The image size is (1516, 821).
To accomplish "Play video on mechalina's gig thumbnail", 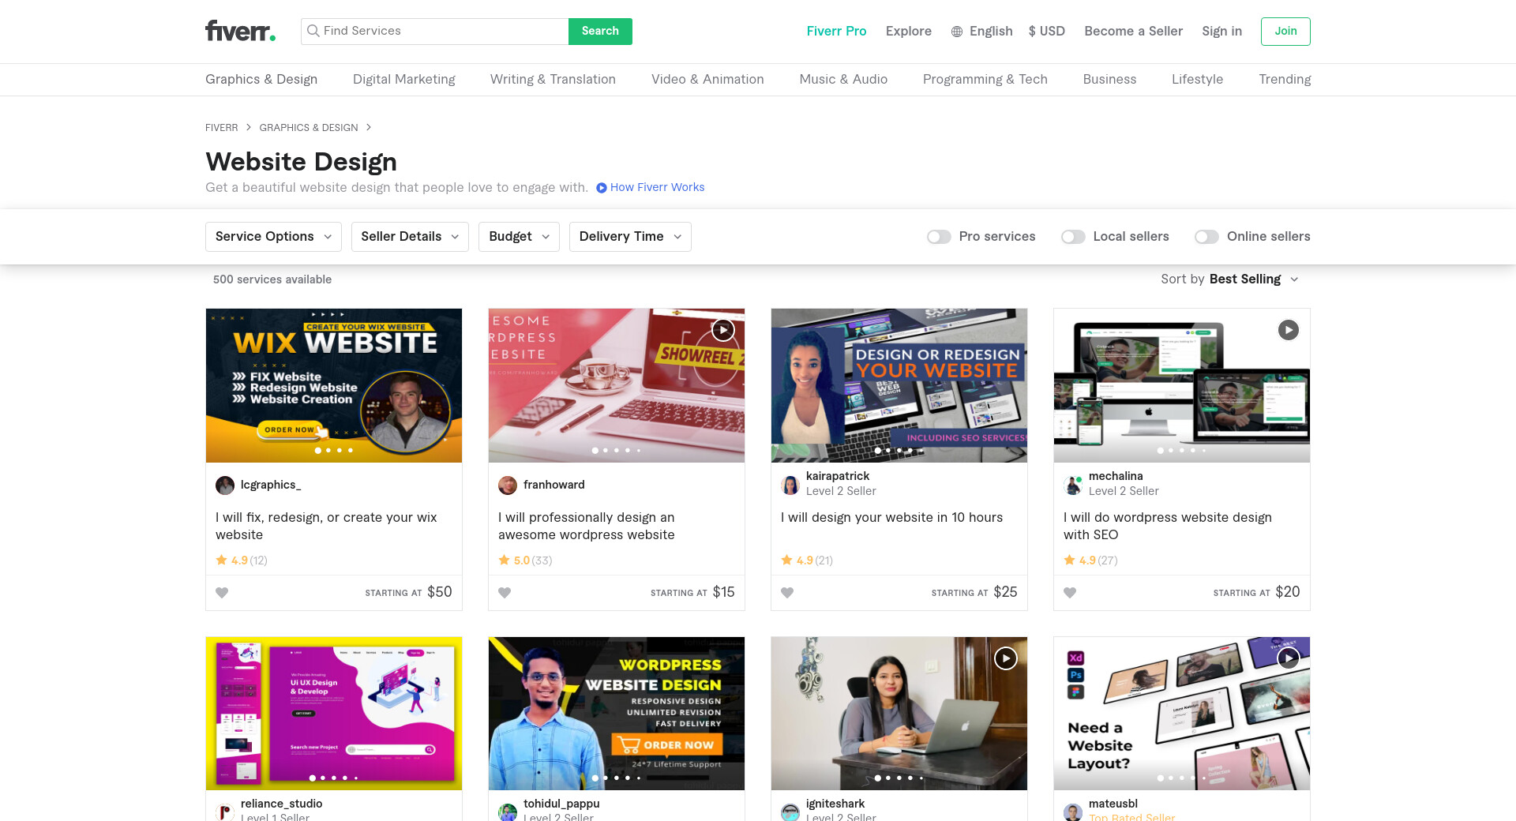I will coord(1288,330).
